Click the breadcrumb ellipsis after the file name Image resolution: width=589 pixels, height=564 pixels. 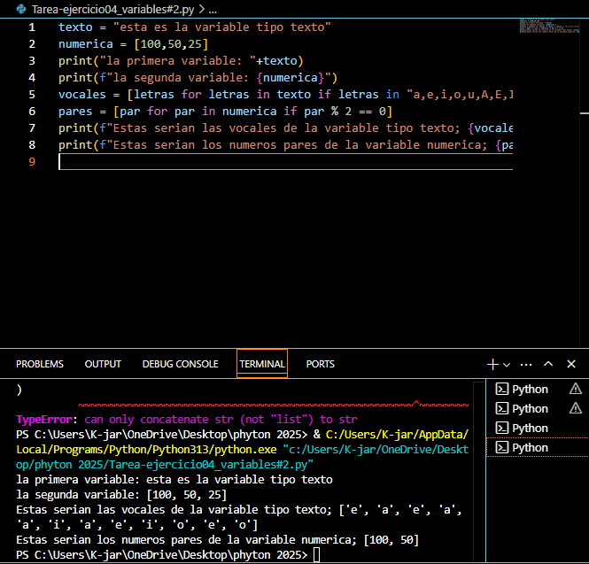click(x=213, y=10)
